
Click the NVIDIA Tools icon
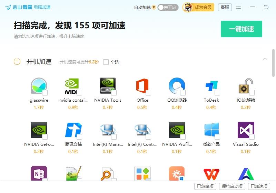(x=108, y=86)
